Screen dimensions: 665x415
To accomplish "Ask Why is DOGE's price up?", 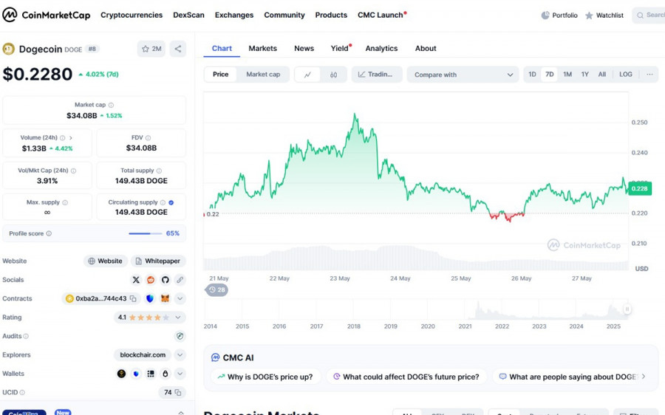I will point(265,377).
